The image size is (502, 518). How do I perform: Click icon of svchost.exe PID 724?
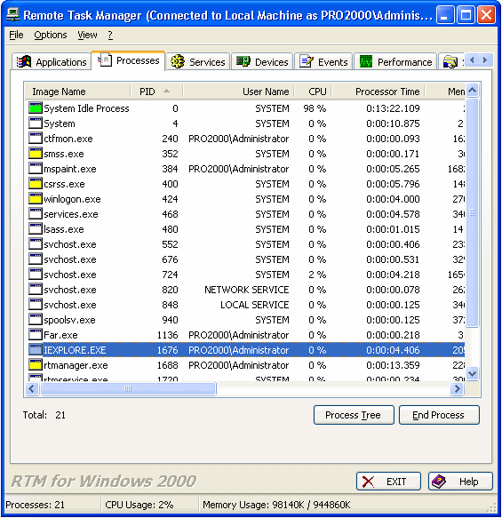tap(36, 275)
